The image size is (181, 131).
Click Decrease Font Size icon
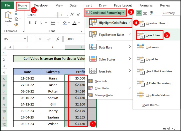coord(78,14)
